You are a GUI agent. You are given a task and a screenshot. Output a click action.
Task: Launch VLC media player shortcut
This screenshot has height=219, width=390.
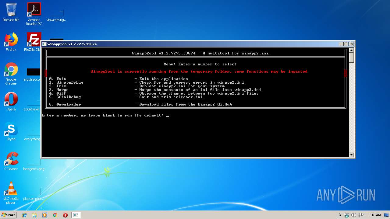(x=11, y=193)
